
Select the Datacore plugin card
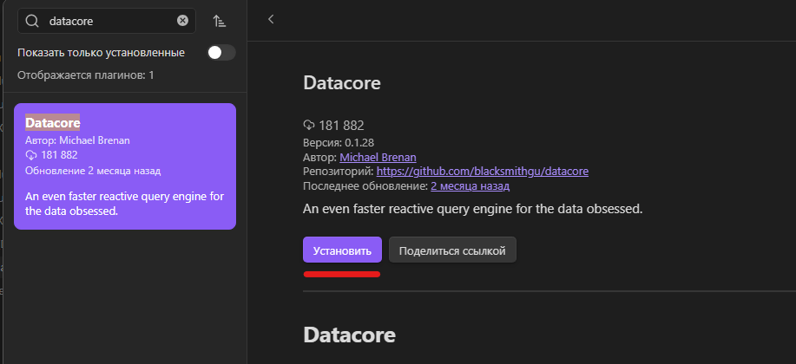125,166
